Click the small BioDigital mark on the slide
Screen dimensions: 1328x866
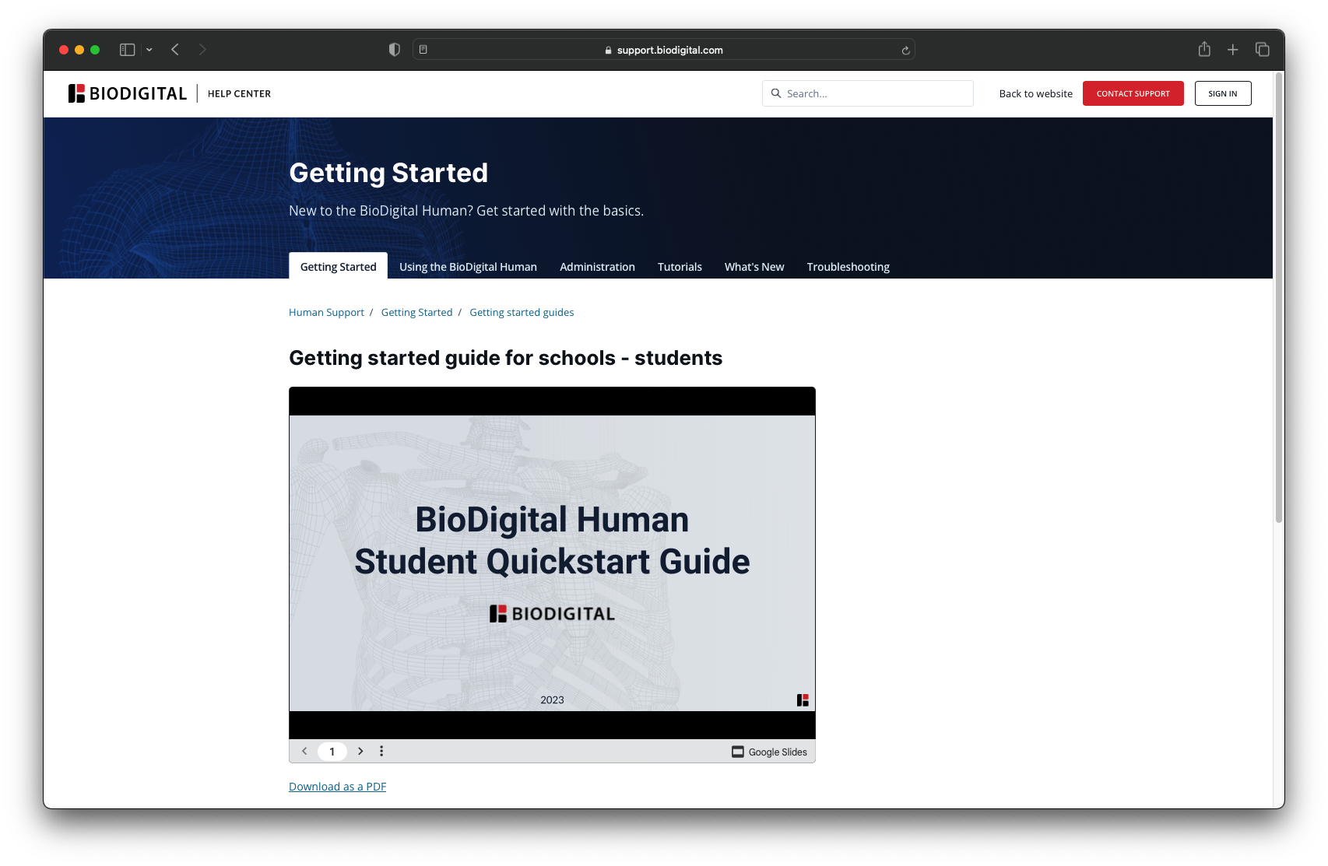(x=803, y=700)
